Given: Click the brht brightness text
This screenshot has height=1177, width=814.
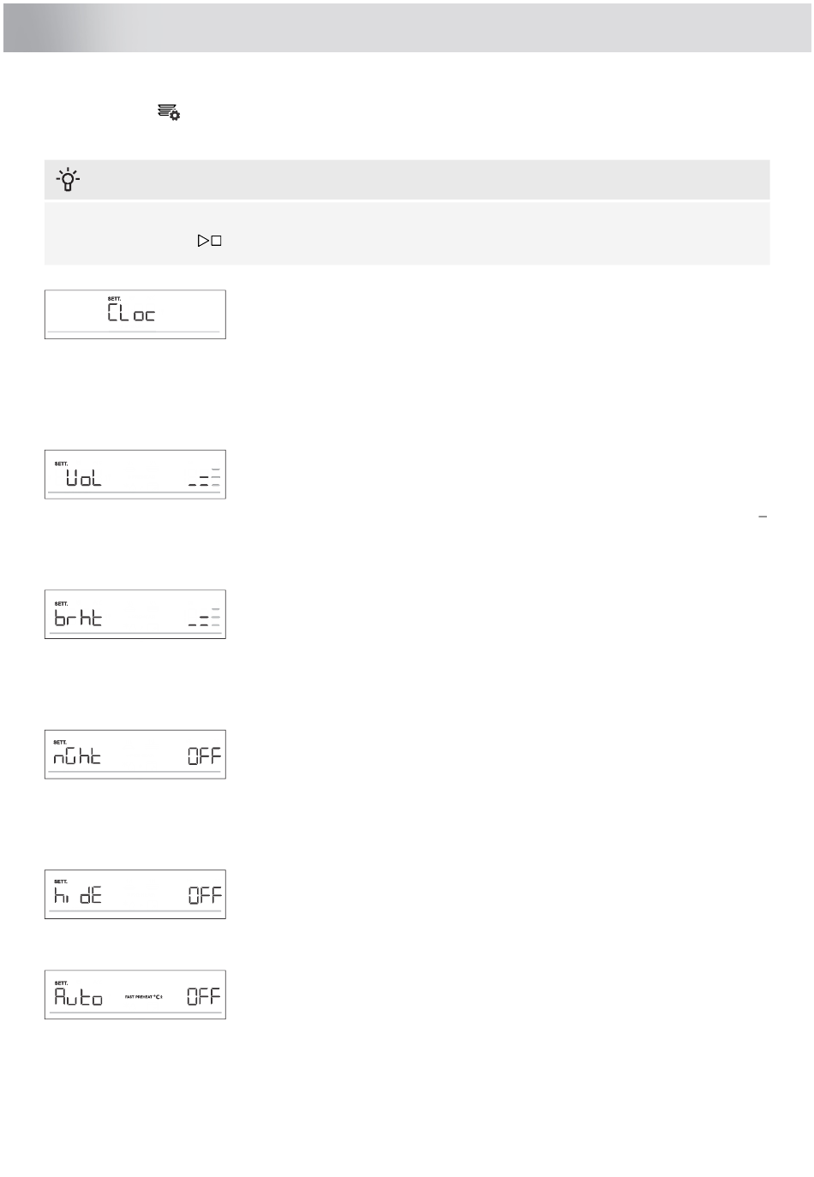Looking at the screenshot, I should 78,618.
